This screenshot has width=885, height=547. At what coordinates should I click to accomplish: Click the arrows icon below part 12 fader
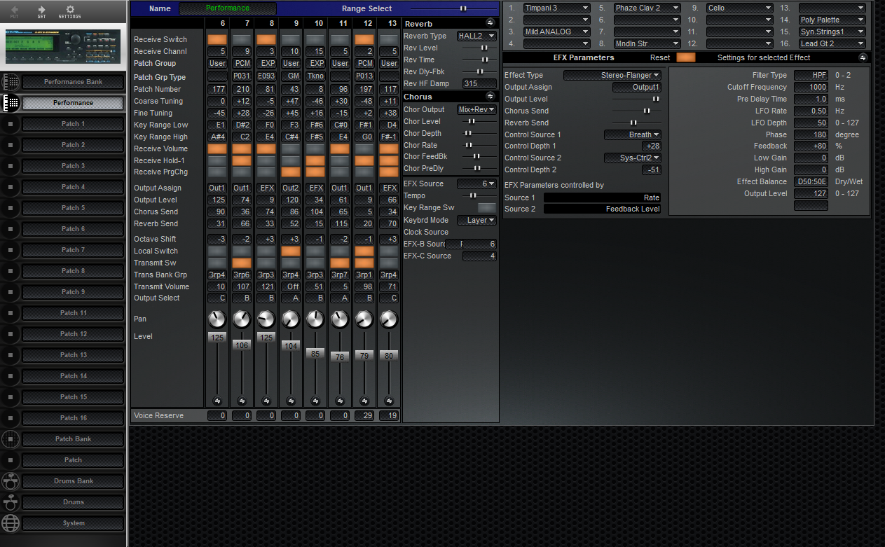pos(364,401)
